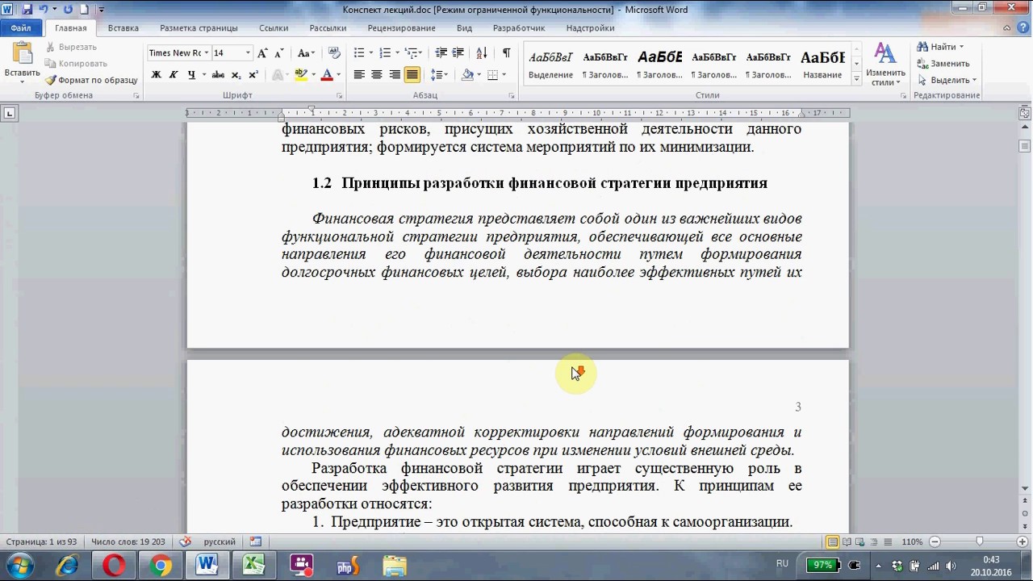
Task: Click the multilevel list icon
Action: 411,53
